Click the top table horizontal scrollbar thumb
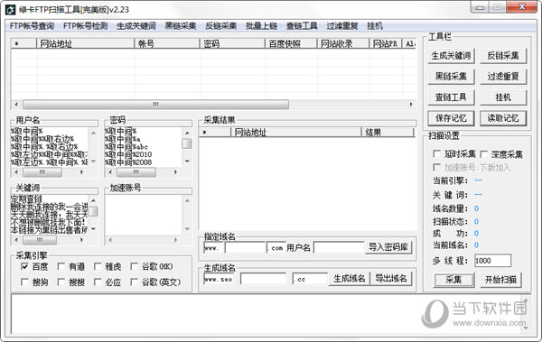The height and width of the screenshot is (342, 542). [155, 105]
